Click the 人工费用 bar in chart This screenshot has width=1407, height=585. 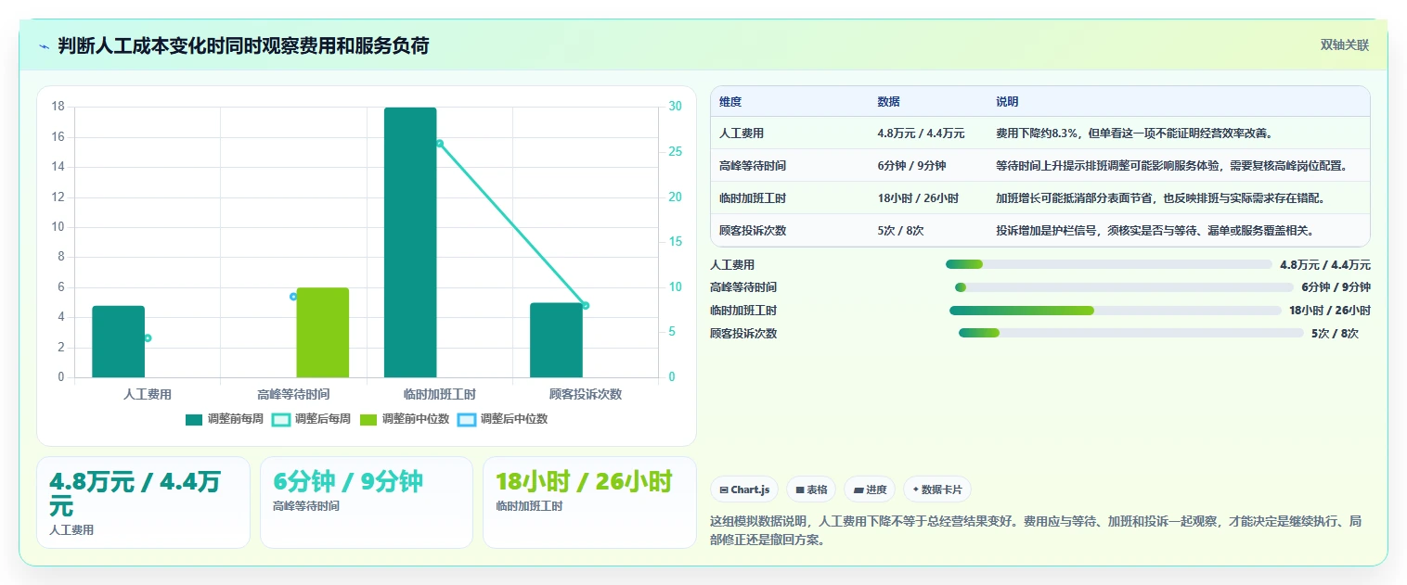click(119, 342)
